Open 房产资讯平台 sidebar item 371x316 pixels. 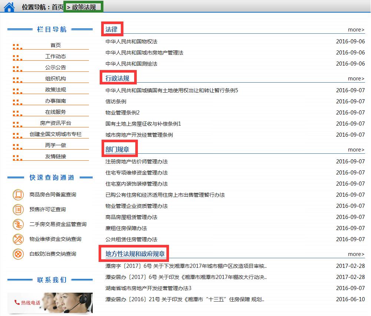click(56, 123)
